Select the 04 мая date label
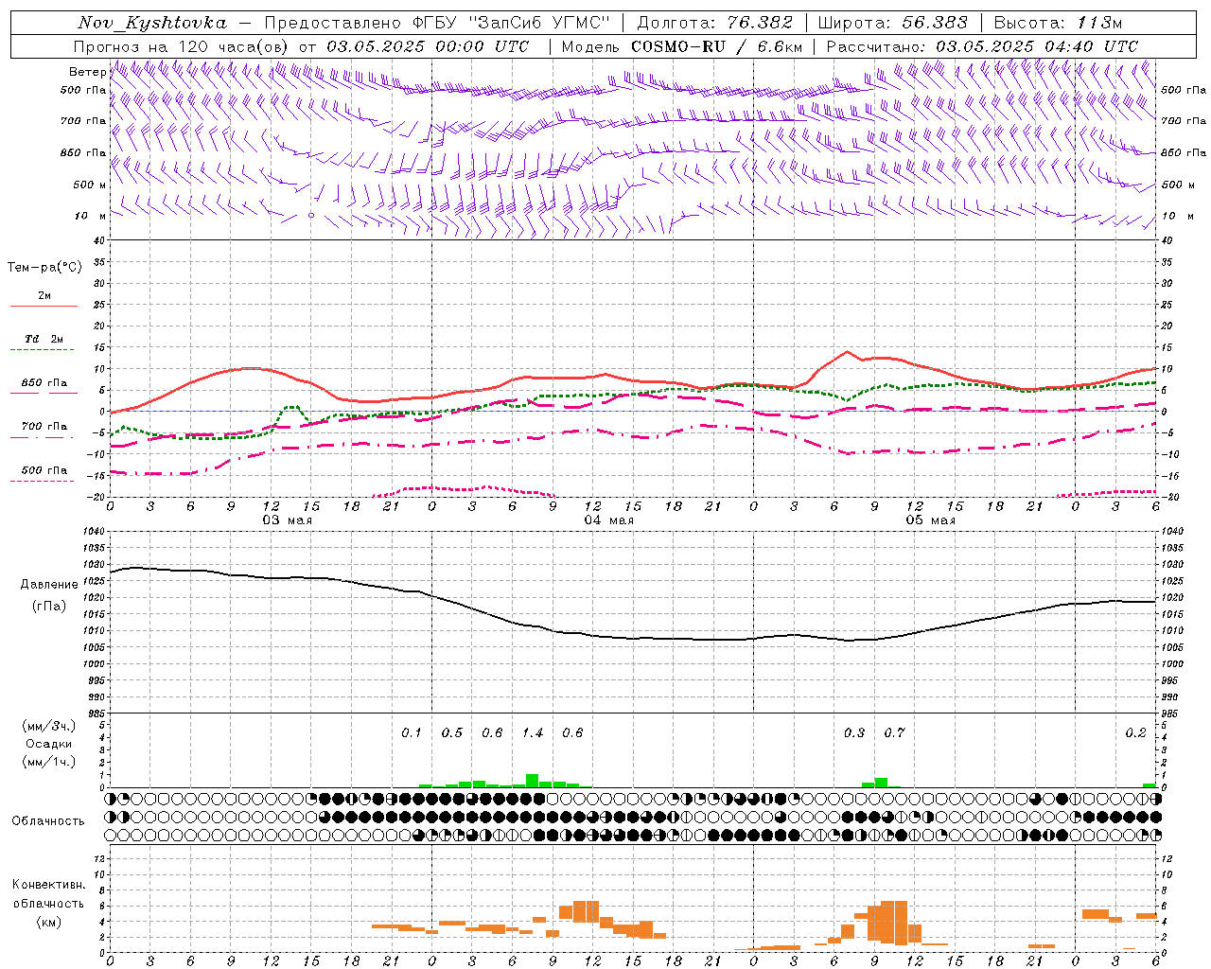1211x969 pixels. (x=608, y=520)
